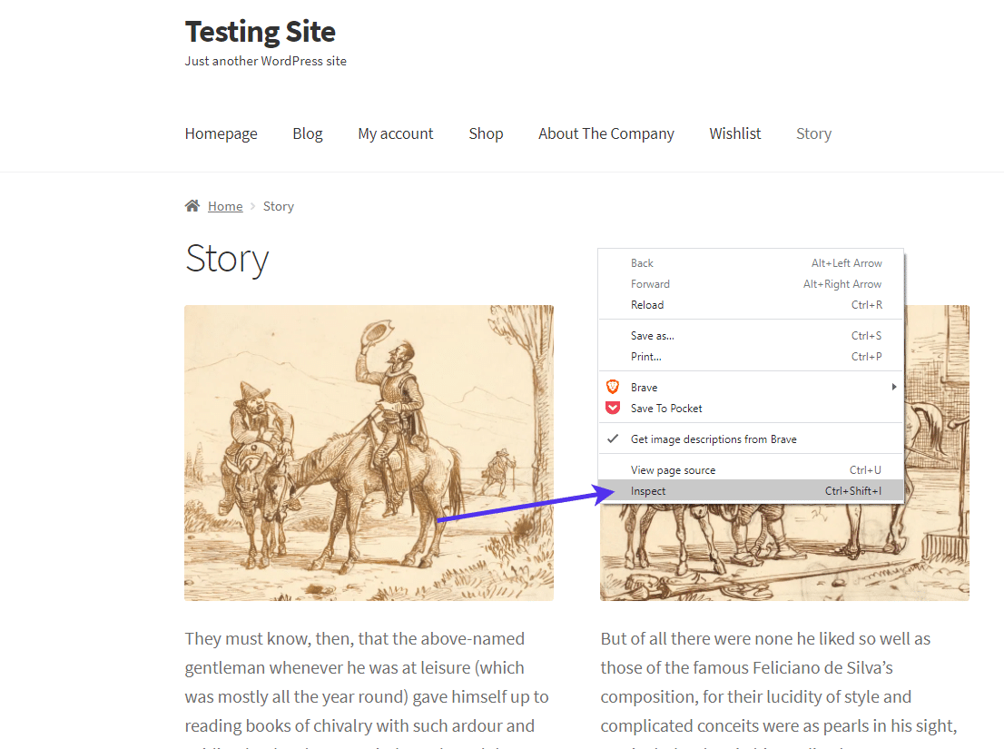Image resolution: width=1004 pixels, height=749 pixels.
Task: Click the Brave lion icon in the context menu
Action: 614,386
